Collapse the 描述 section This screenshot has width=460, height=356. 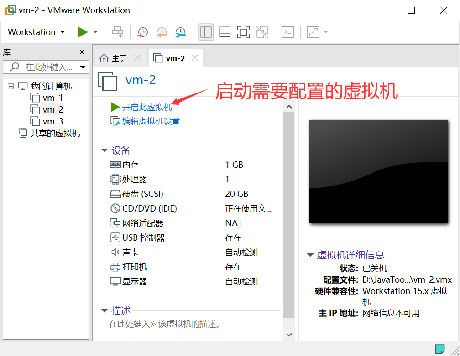tap(104, 310)
